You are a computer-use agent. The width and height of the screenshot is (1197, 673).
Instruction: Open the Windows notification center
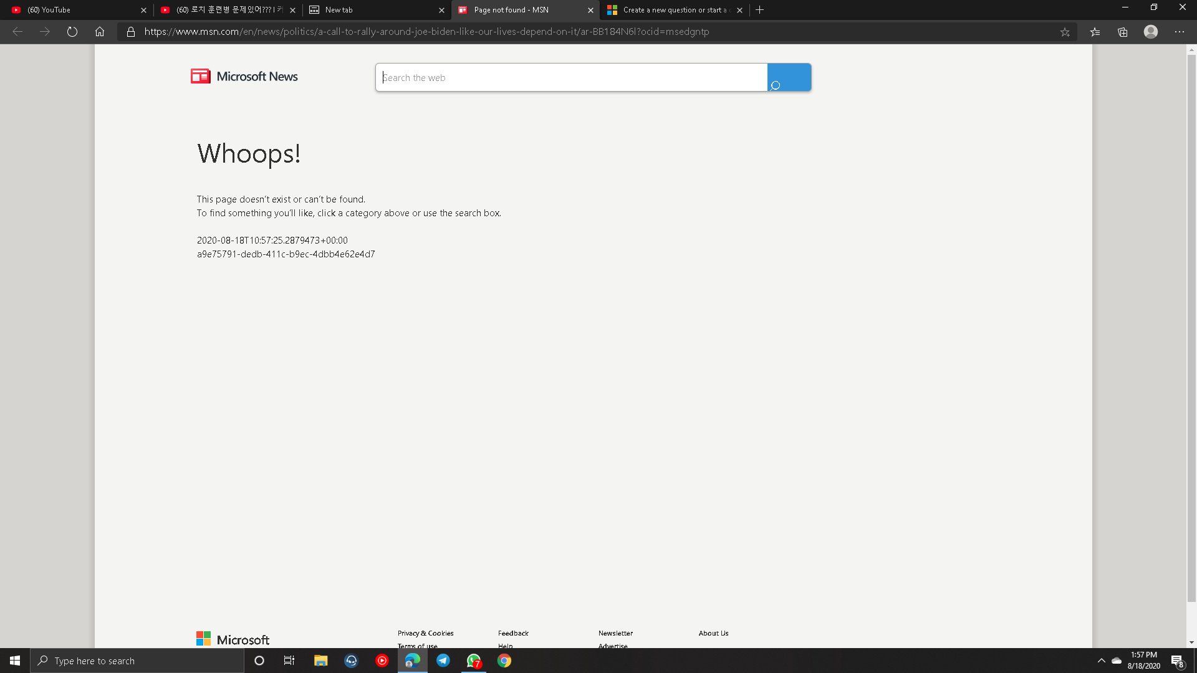pyautogui.click(x=1177, y=661)
